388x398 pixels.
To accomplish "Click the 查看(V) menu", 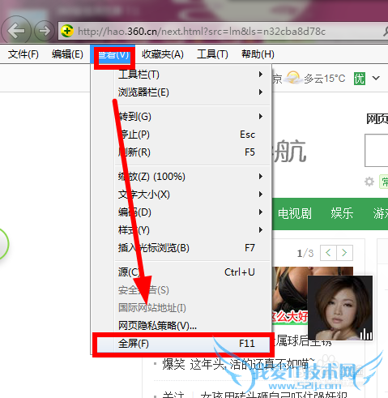I will click(113, 55).
